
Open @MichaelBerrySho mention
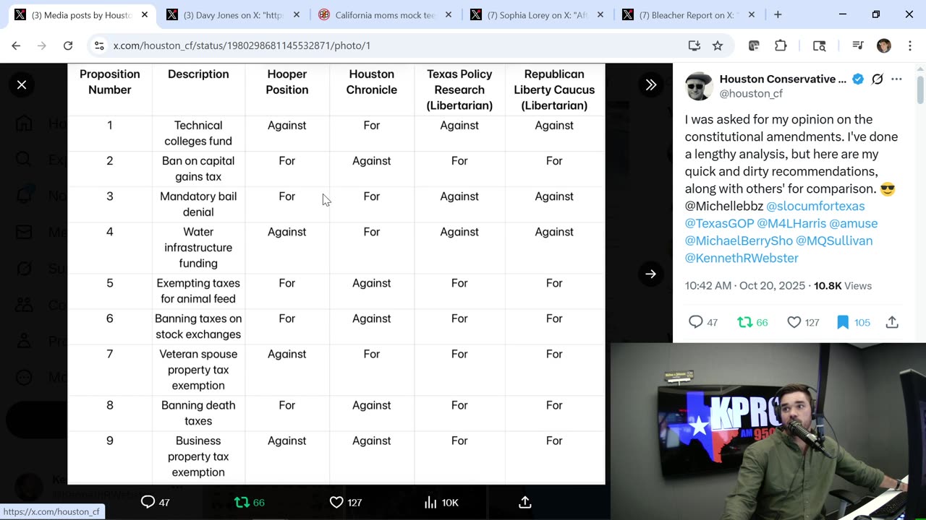point(739,240)
